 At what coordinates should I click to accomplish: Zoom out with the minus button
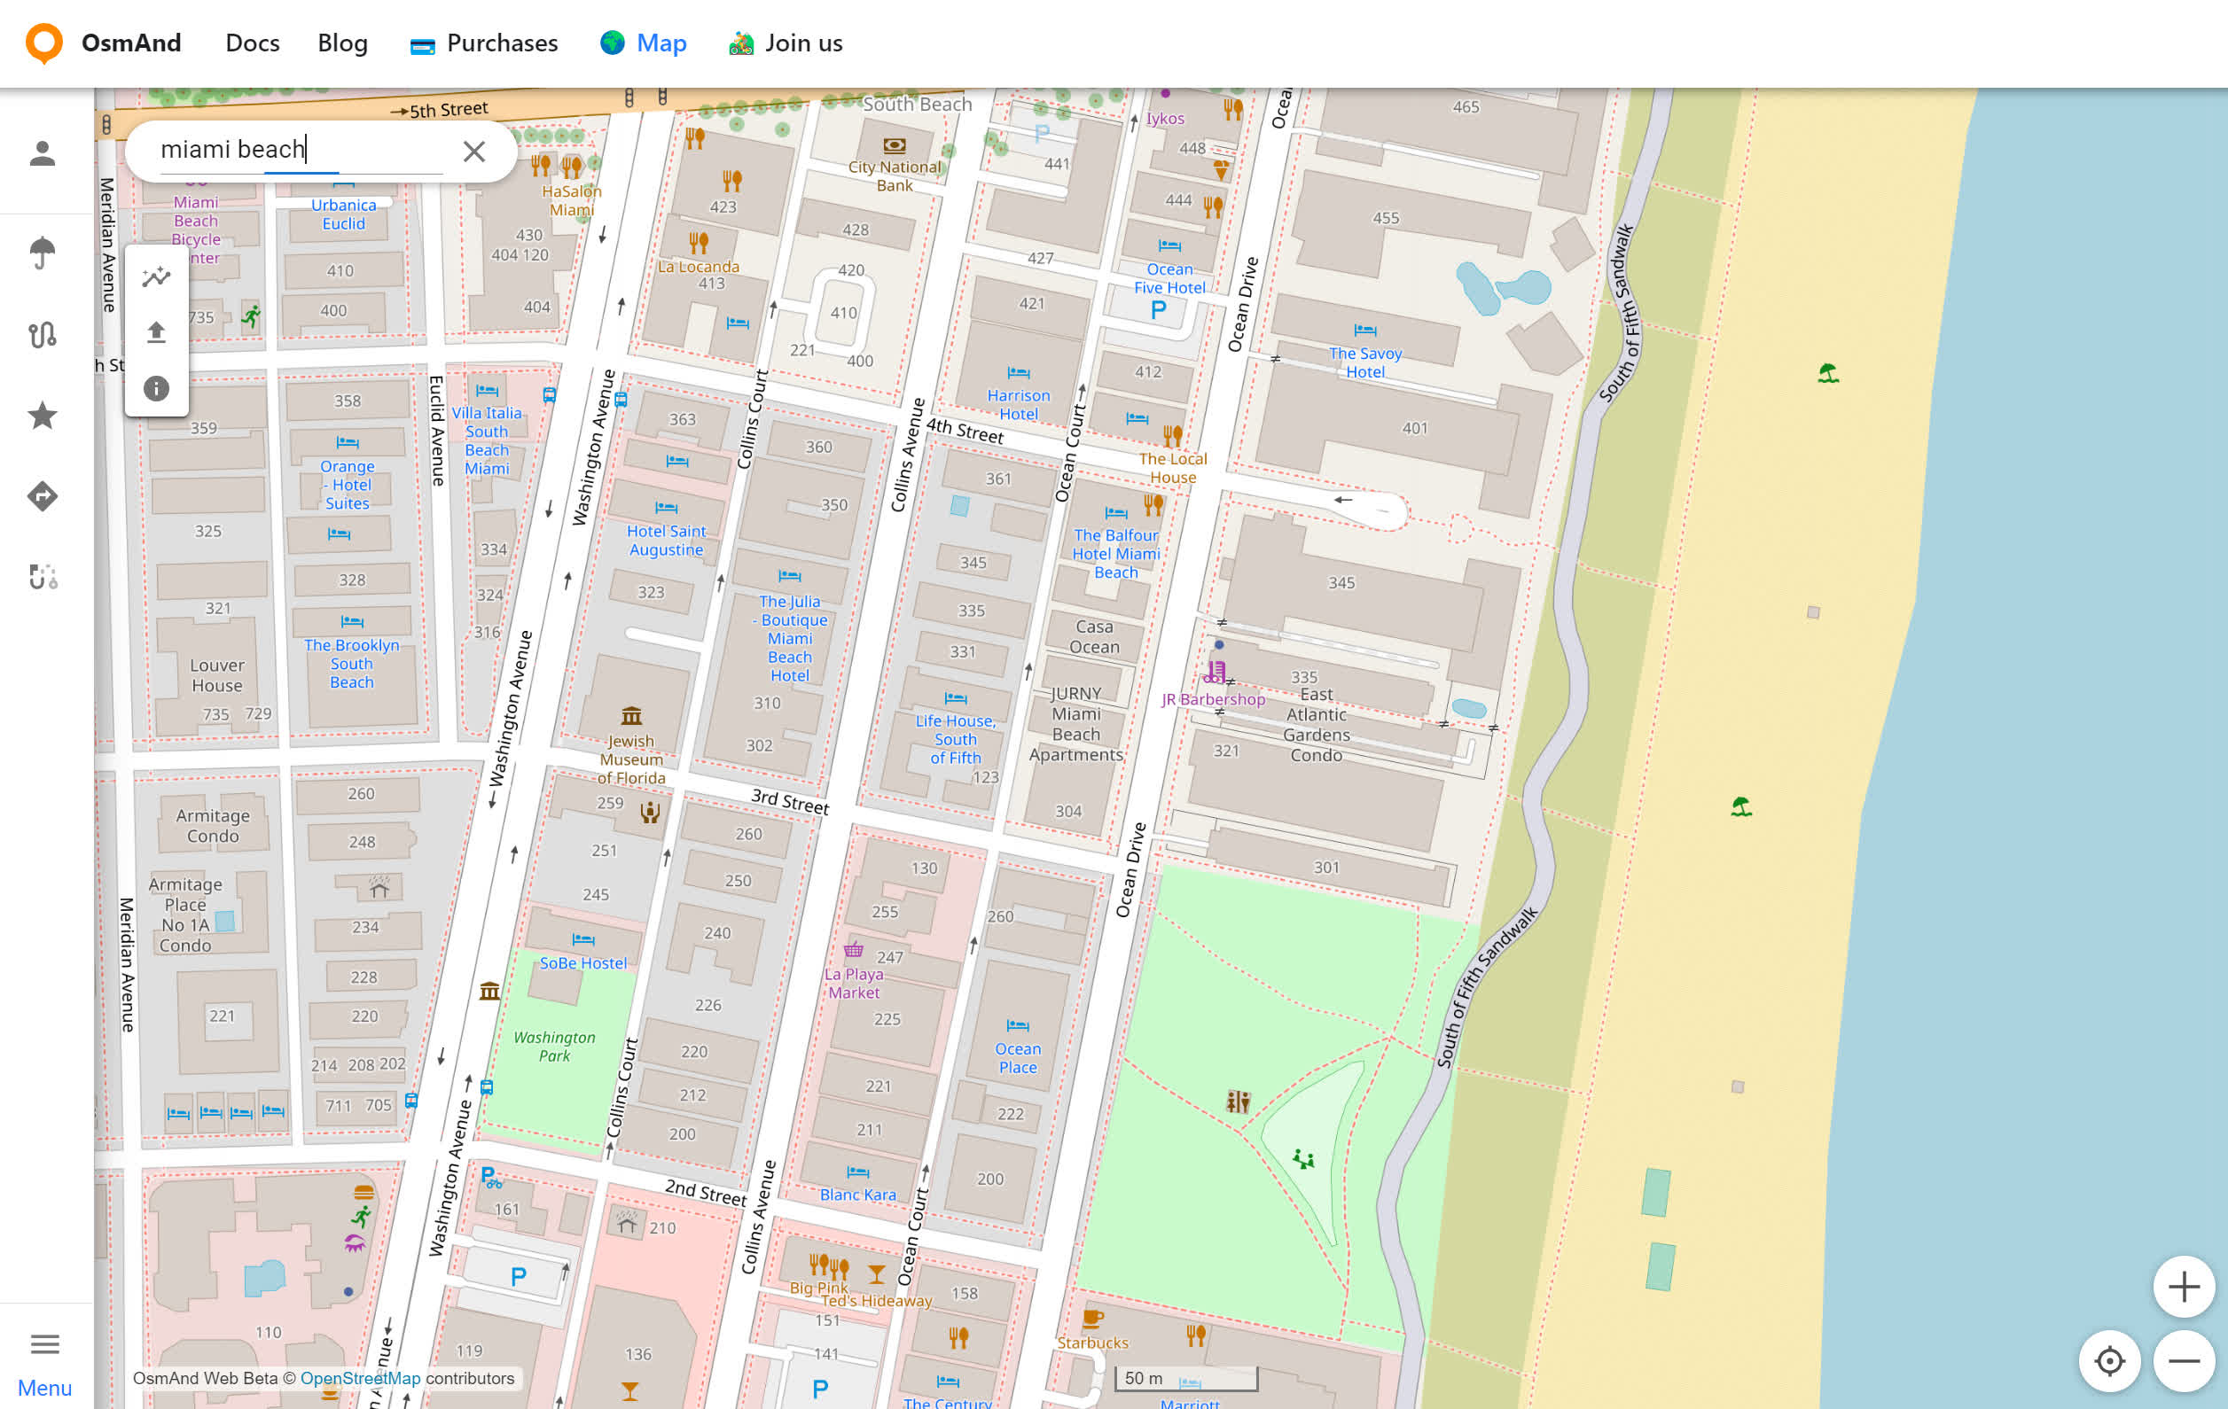coord(2184,1360)
